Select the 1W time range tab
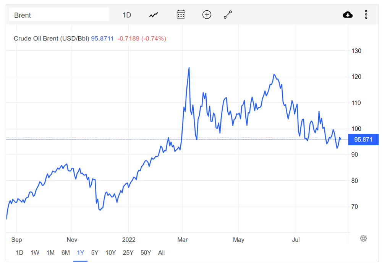The height and width of the screenshot is (265, 382). [35, 252]
